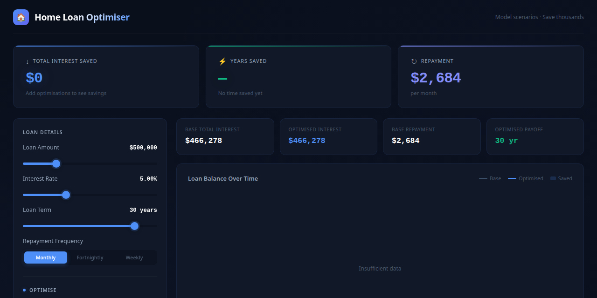597x298 pixels.
Task: Click the 'Insufficient data' chart message
Action: (380, 269)
